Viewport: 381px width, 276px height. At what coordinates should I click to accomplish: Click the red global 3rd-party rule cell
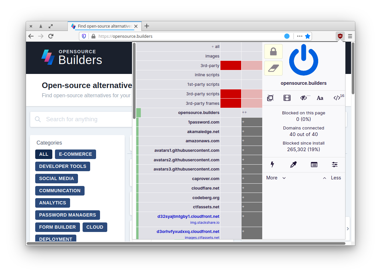(231, 65)
